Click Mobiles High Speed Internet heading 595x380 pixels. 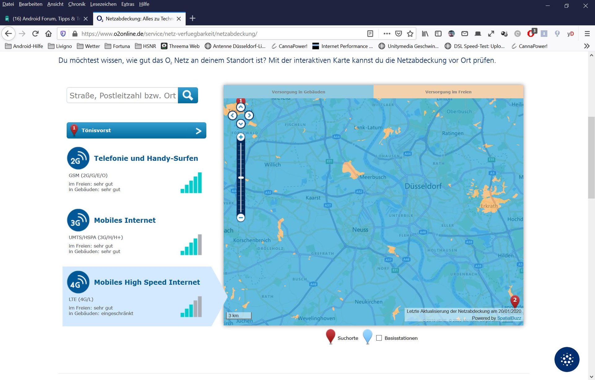pos(147,282)
